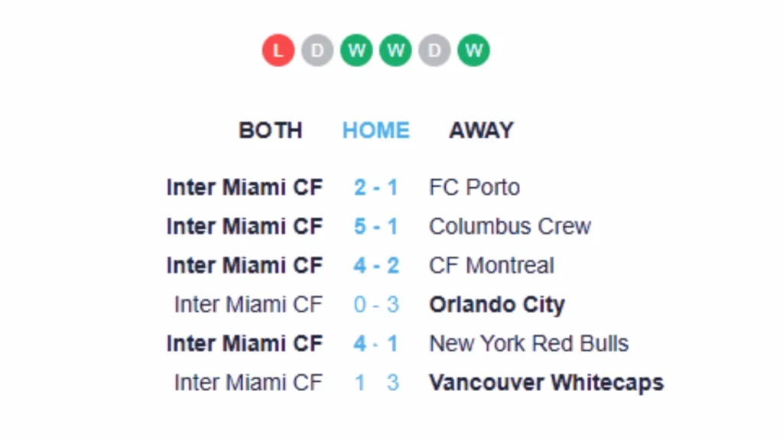Click the red L loss form badge

point(278,50)
